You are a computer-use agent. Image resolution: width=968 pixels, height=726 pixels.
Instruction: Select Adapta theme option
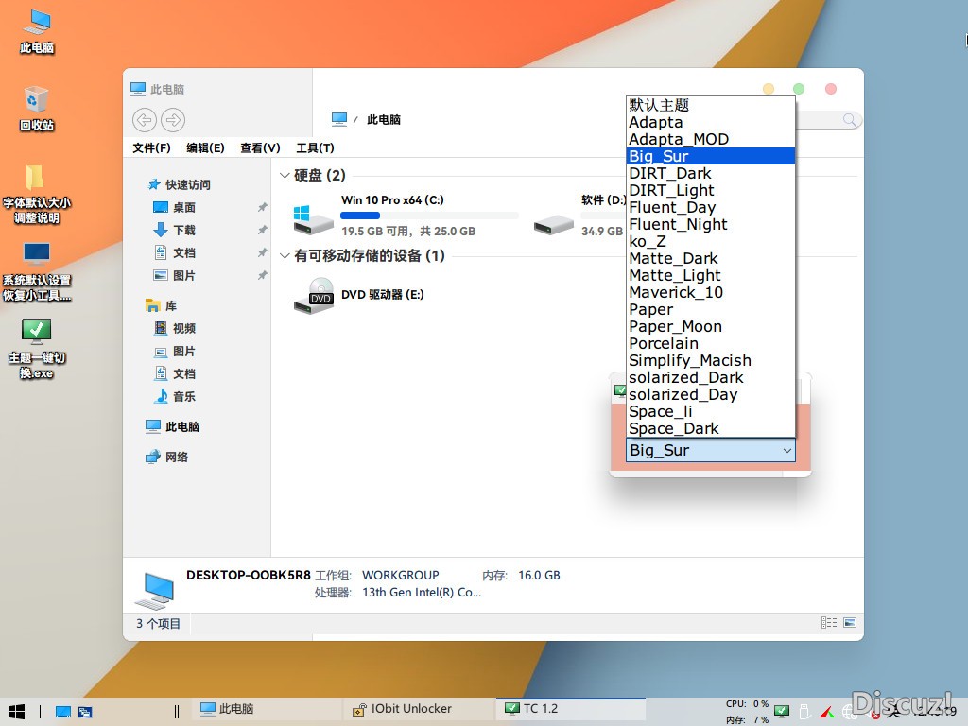(711, 122)
